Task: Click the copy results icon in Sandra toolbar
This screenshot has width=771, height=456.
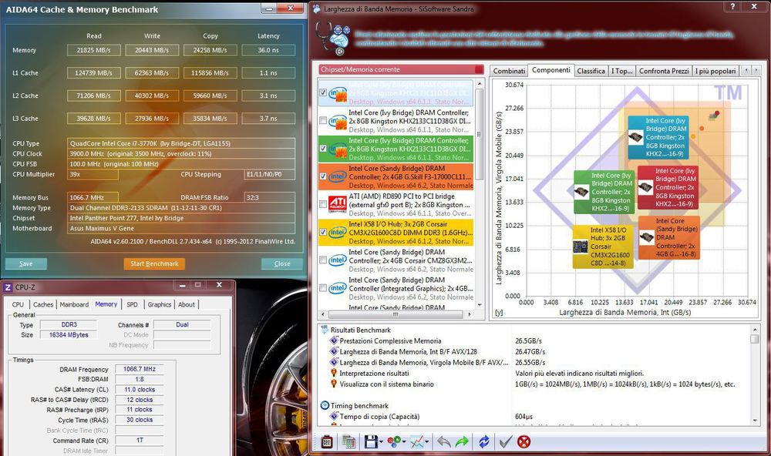Action: tap(349, 442)
